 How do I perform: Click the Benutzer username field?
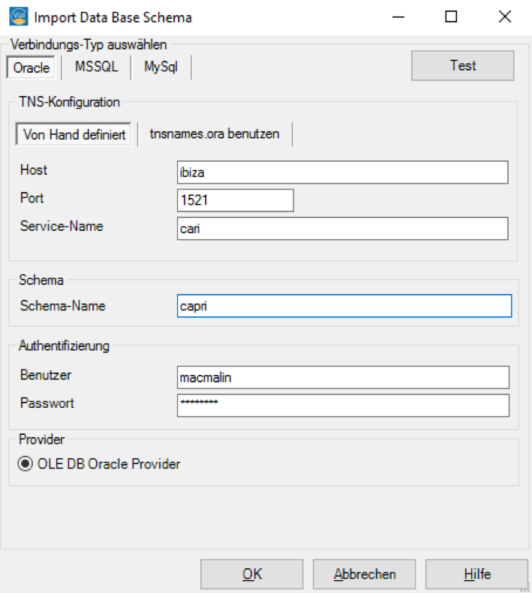[343, 377]
